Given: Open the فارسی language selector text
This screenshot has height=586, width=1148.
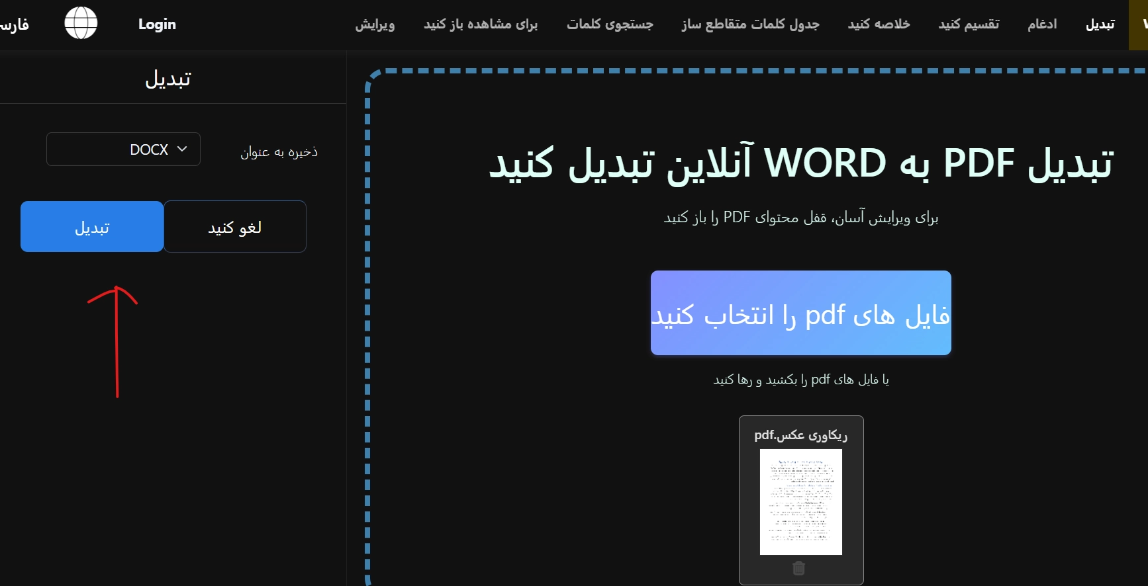Looking at the screenshot, I should pyautogui.click(x=15, y=25).
